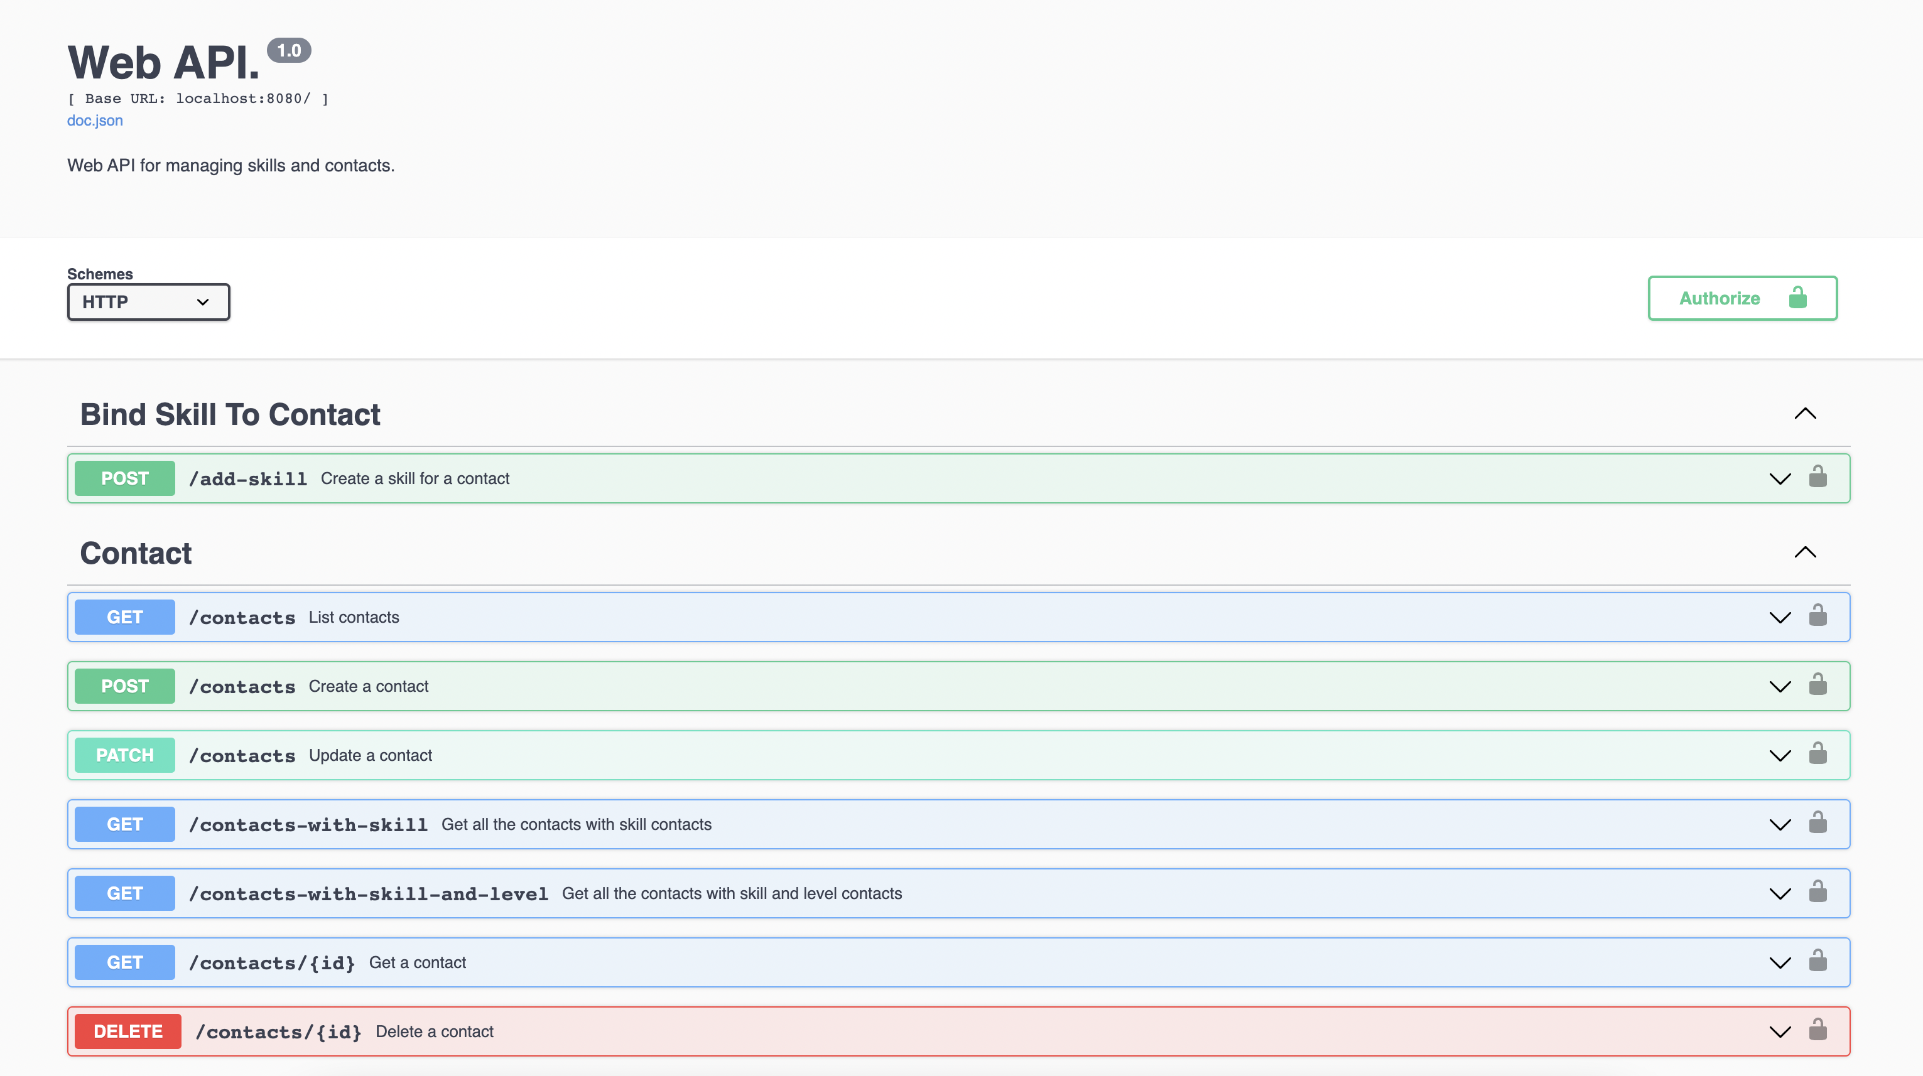
Task: Click lock icon on POST /add-skill row
Action: click(x=1817, y=478)
